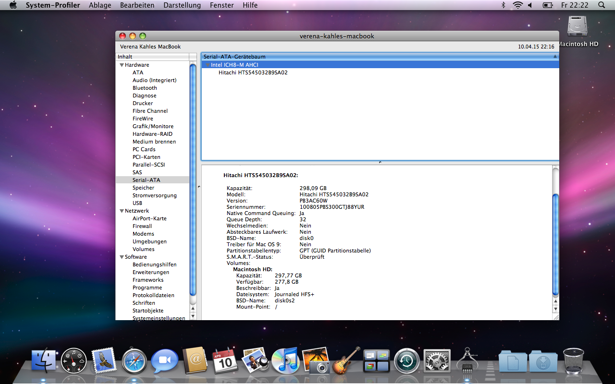Select Intel ICH8-M AHCI row

click(380, 65)
